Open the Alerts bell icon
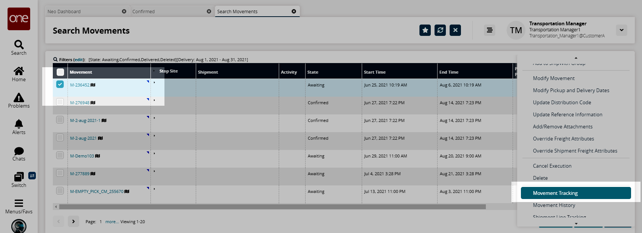 coord(19,124)
